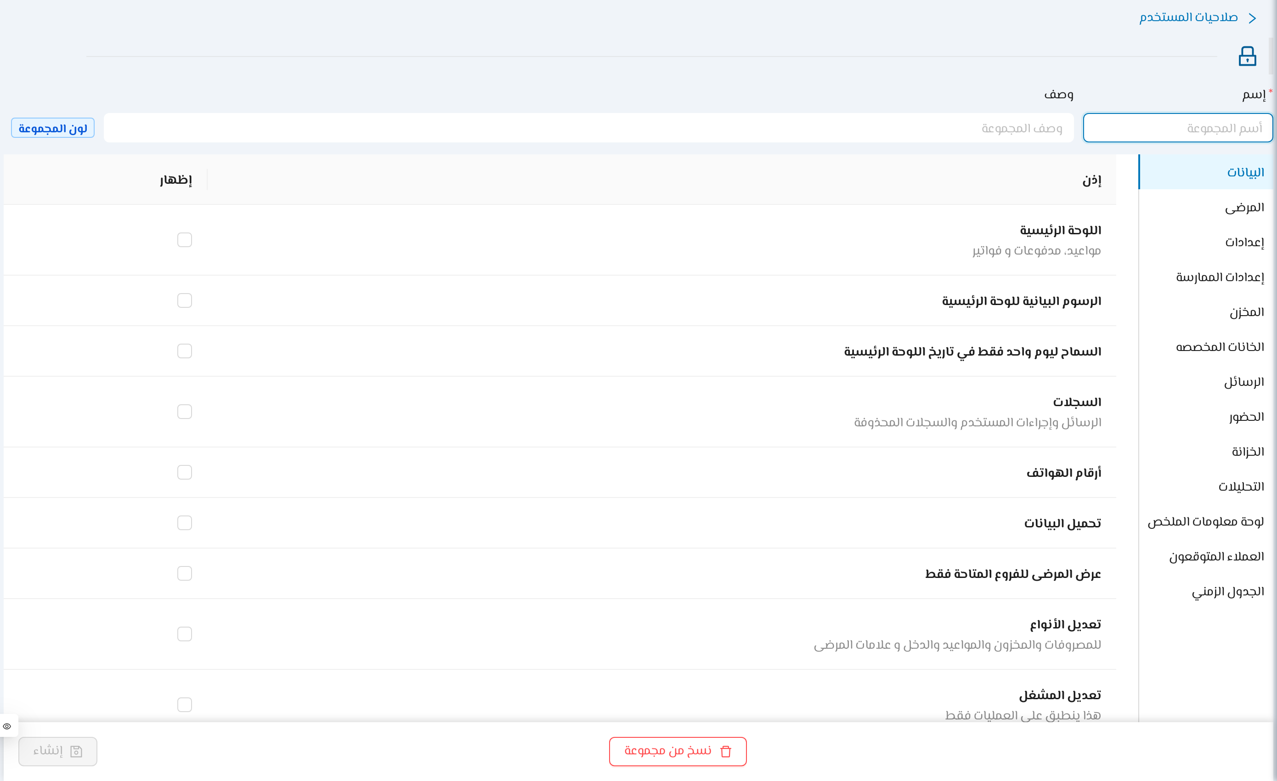Select the الرسائل tab
The height and width of the screenshot is (781, 1277).
(x=1207, y=382)
